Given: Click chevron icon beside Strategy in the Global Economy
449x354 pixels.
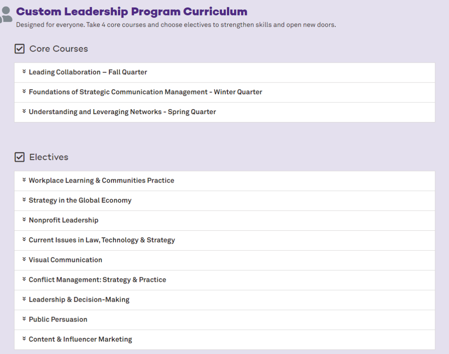Looking at the screenshot, I should pos(24,200).
